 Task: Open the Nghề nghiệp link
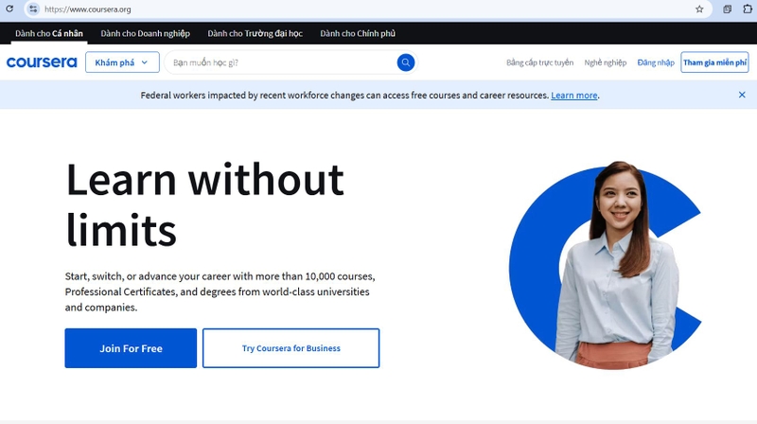click(x=606, y=62)
